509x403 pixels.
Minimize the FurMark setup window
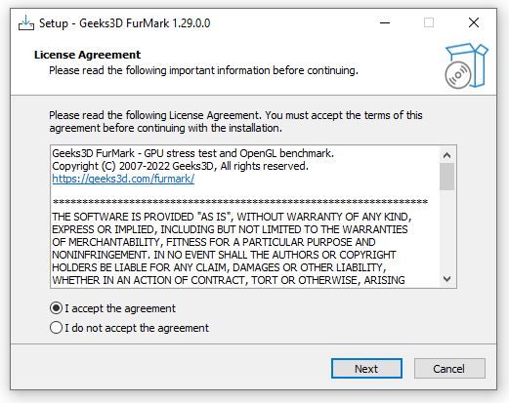point(385,22)
